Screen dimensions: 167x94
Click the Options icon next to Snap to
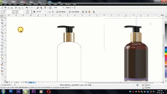pos(75,8)
